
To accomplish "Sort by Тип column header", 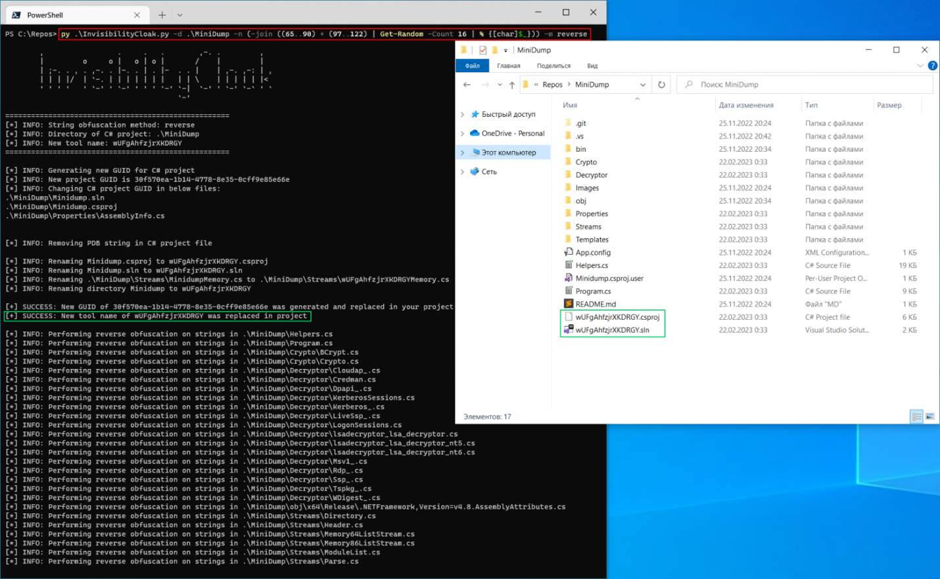I will 811,105.
